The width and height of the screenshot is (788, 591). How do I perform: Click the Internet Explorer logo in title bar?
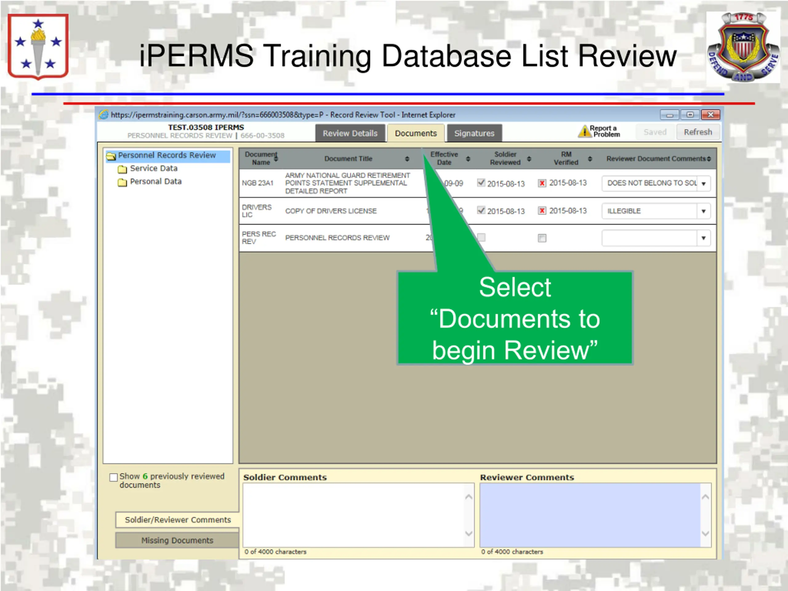click(x=104, y=115)
